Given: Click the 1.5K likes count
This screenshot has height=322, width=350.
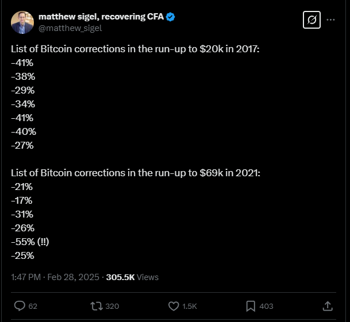Looking at the screenshot, I should click(190, 306).
